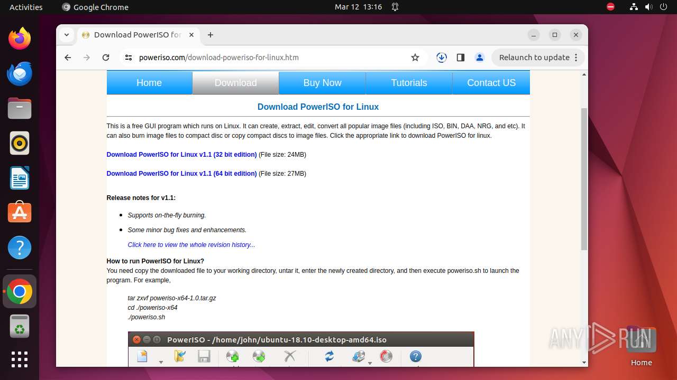
Task: Launch Thunderbird mail from the dock
Action: tap(20, 73)
